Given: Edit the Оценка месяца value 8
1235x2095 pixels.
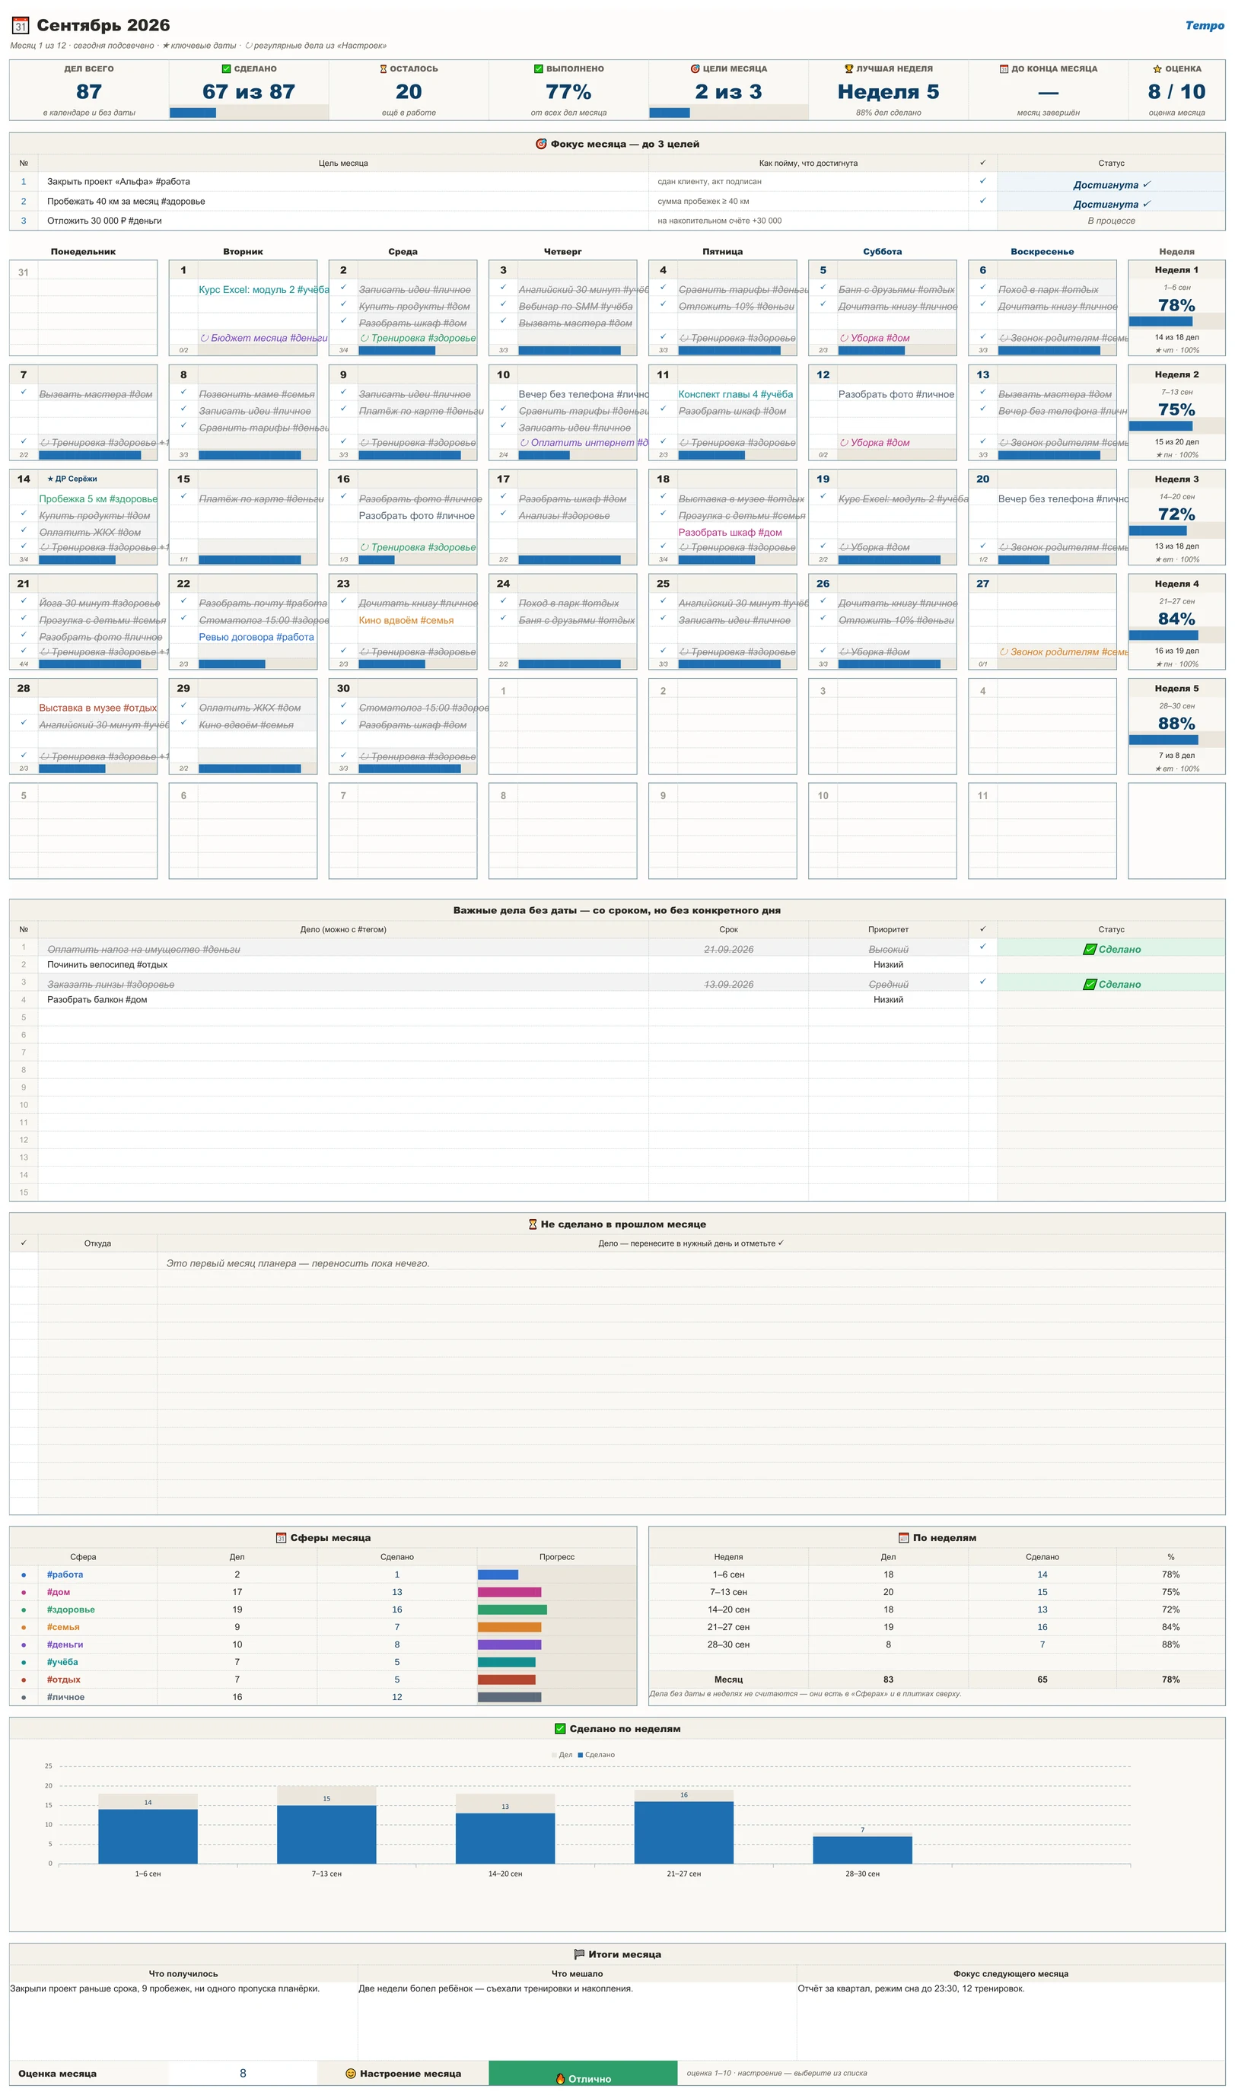Looking at the screenshot, I should [243, 2074].
